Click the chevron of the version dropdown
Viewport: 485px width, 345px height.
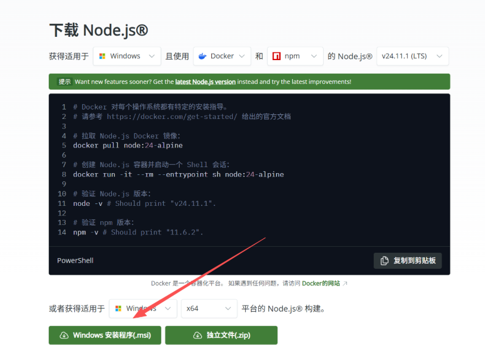439,57
